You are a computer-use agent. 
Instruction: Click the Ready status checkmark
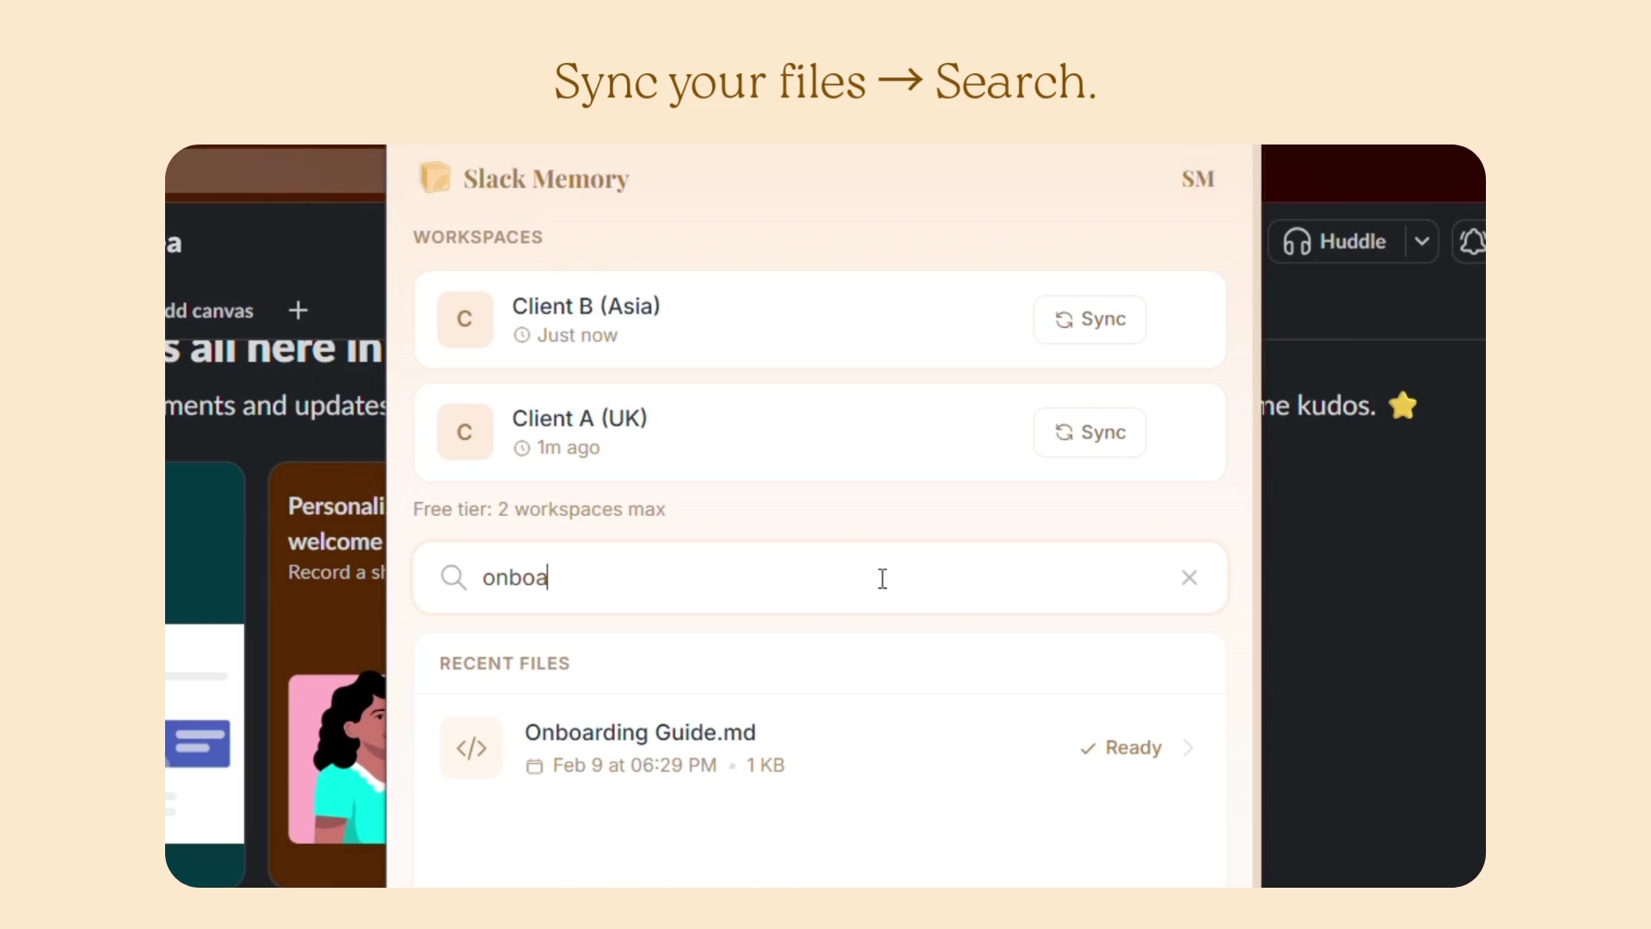pos(1088,748)
